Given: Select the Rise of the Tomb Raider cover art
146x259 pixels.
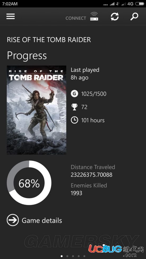Looking at the screenshot, I should click(37, 110).
